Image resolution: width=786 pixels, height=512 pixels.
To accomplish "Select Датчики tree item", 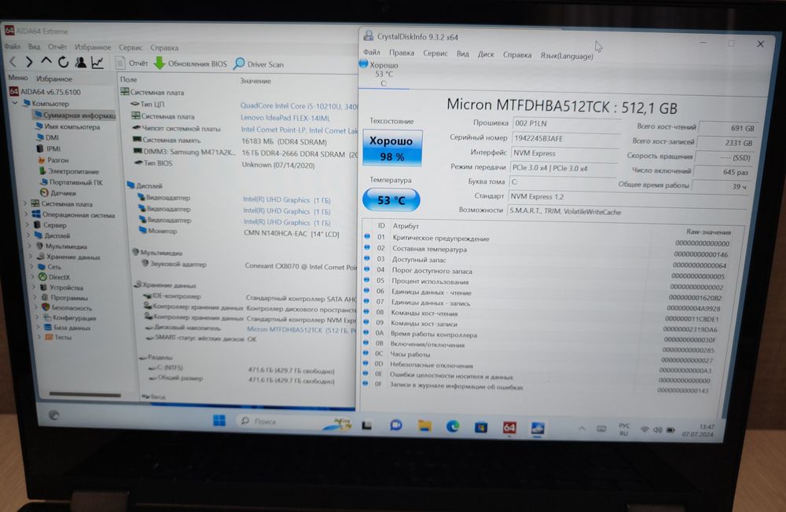I will [x=58, y=192].
